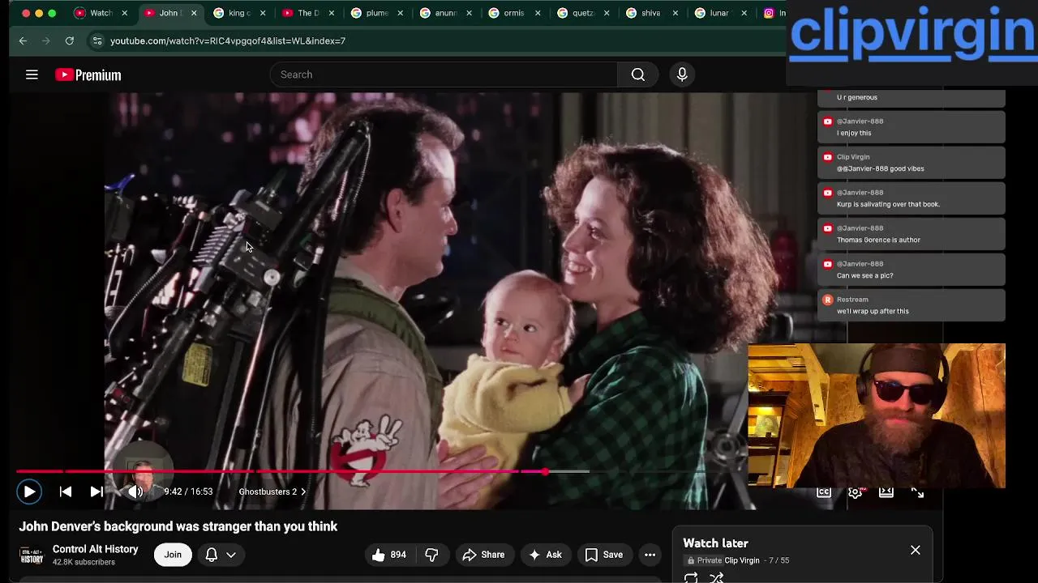Reload the current YouTube page
The width and height of the screenshot is (1038, 583).
70,40
